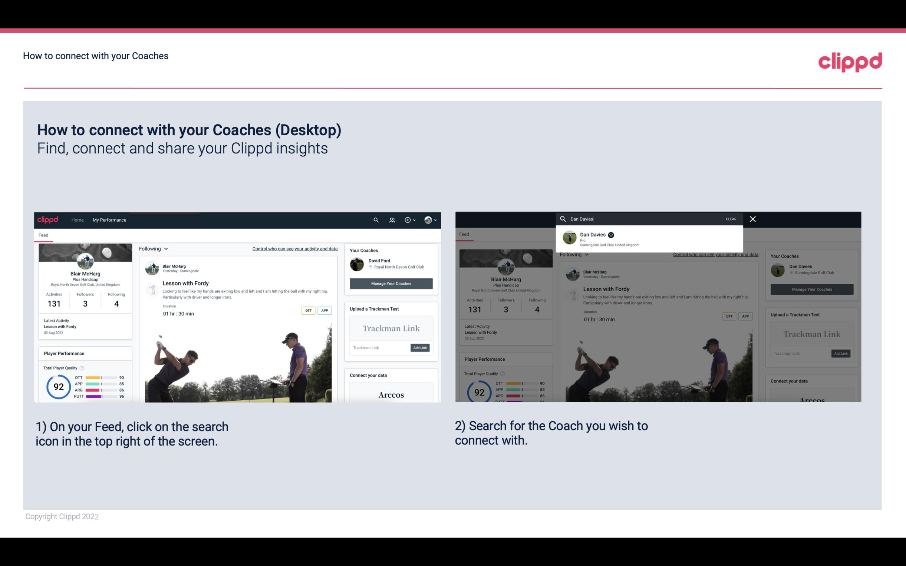
Task: Click the Home tab in navigation bar
Action: (77, 219)
